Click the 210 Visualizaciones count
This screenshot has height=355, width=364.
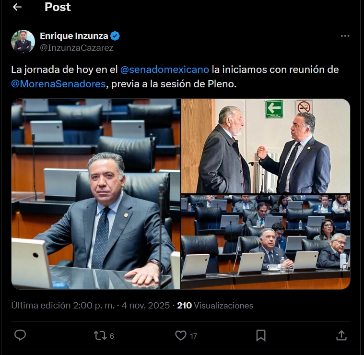tap(215, 306)
